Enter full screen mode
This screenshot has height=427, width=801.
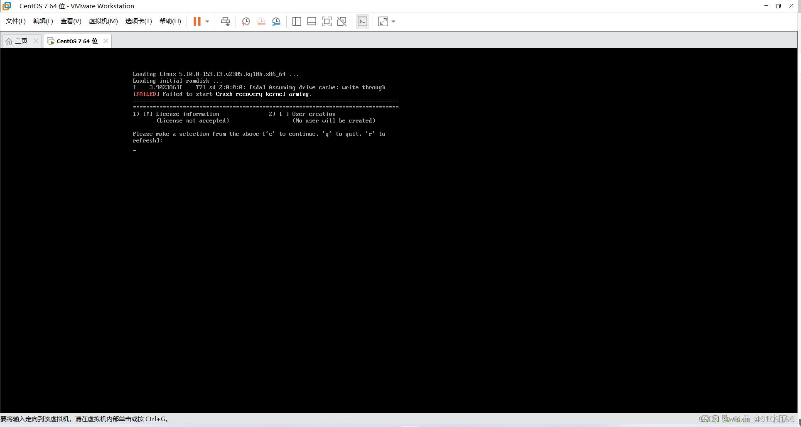tap(327, 22)
